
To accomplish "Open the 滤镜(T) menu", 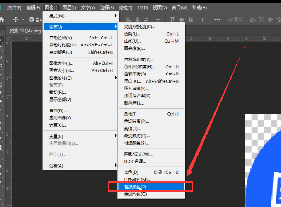I will click(x=125, y=8).
